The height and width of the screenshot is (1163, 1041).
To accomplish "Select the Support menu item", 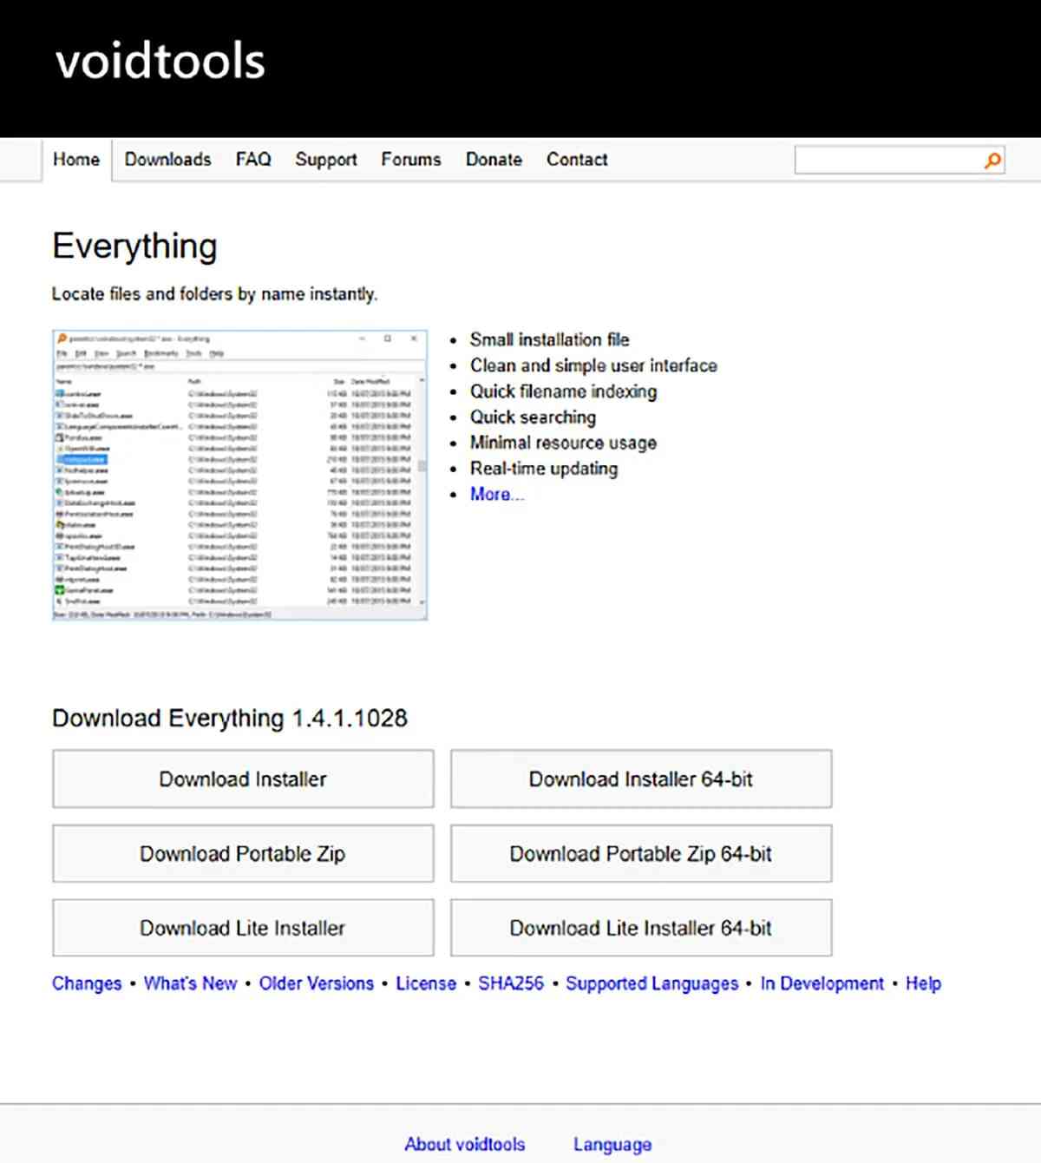I will [x=325, y=160].
